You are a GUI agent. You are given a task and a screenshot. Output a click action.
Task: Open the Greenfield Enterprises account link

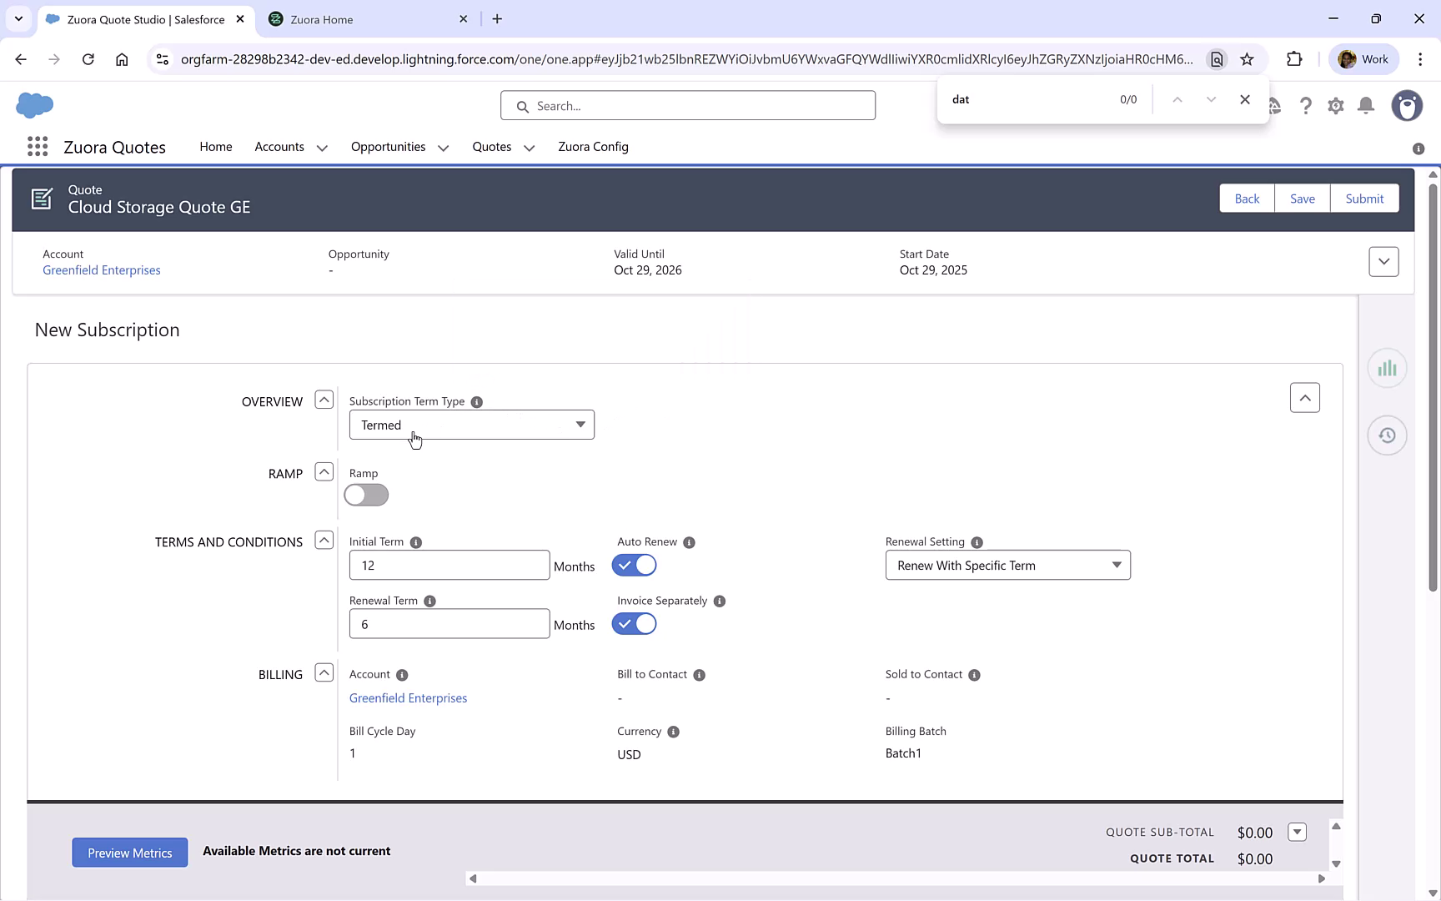(x=101, y=269)
